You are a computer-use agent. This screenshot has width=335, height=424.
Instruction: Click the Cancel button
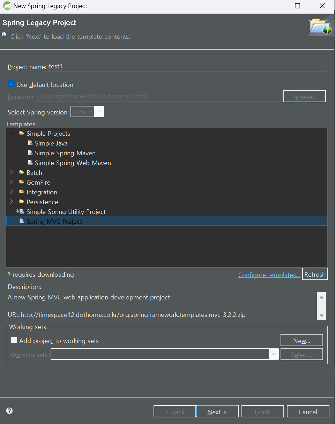(308, 411)
